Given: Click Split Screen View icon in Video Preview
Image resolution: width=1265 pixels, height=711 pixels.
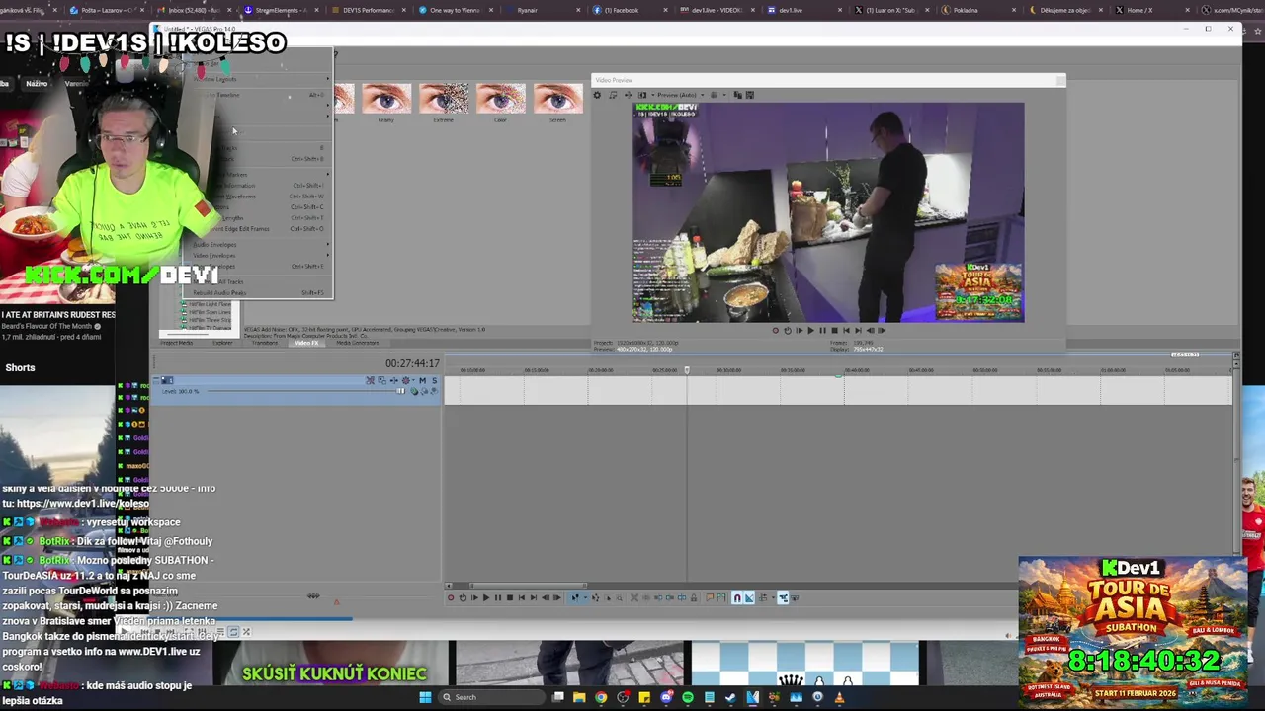Looking at the screenshot, I should point(642,95).
